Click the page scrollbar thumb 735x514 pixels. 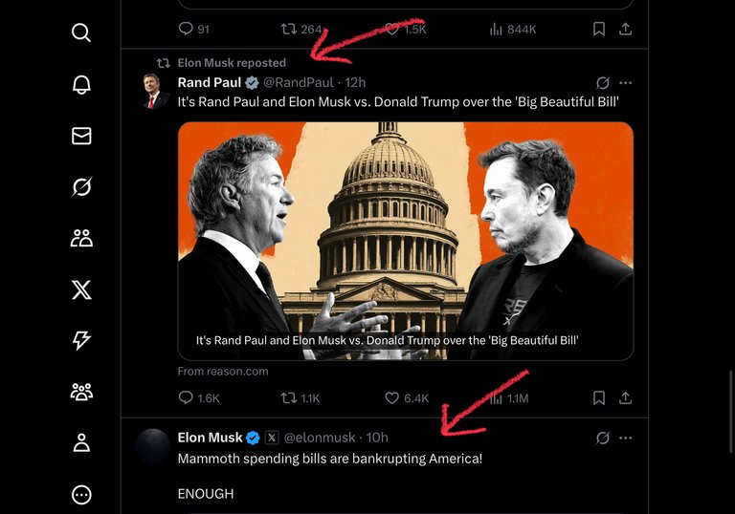731,411
